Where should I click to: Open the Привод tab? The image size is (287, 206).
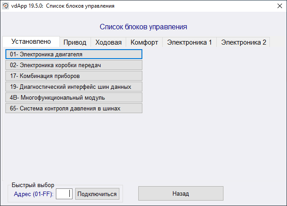click(x=75, y=42)
